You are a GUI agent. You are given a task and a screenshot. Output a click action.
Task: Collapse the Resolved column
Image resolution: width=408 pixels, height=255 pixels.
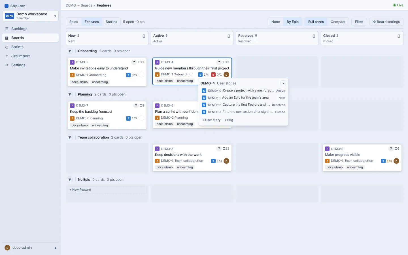(314, 36)
